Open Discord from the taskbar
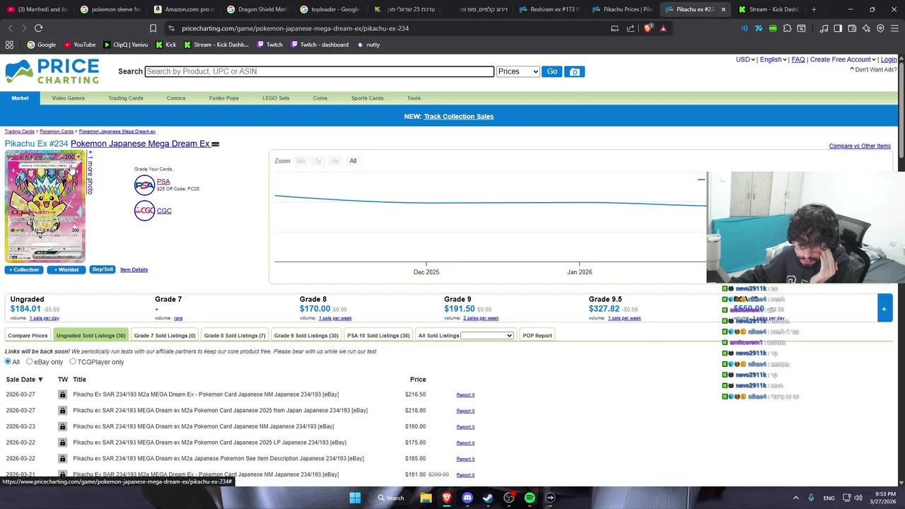905x509 pixels. (x=467, y=498)
